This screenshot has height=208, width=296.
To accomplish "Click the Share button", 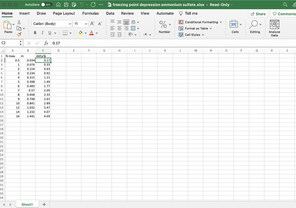I will pos(258,14).
